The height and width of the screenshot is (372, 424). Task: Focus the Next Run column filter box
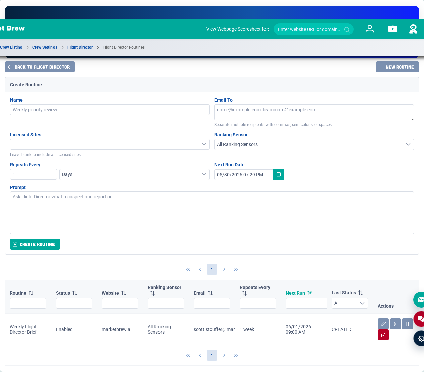(306, 303)
